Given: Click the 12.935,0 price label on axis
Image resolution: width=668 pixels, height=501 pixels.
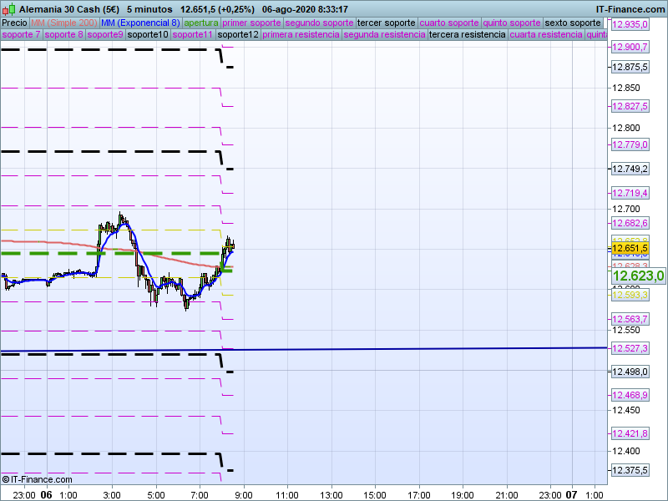Looking at the screenshot, I should pyautogui.click(x=630, y=25).
